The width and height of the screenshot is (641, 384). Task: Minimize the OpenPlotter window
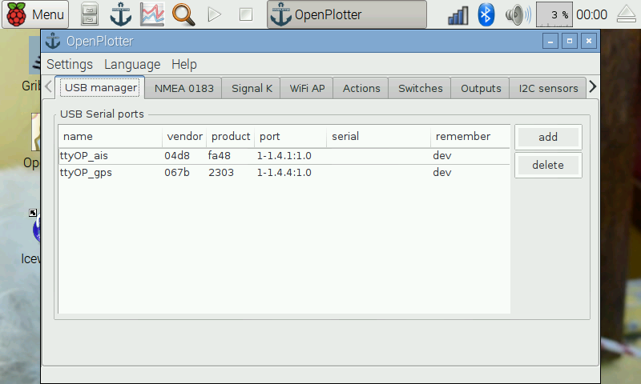(550, 41)
